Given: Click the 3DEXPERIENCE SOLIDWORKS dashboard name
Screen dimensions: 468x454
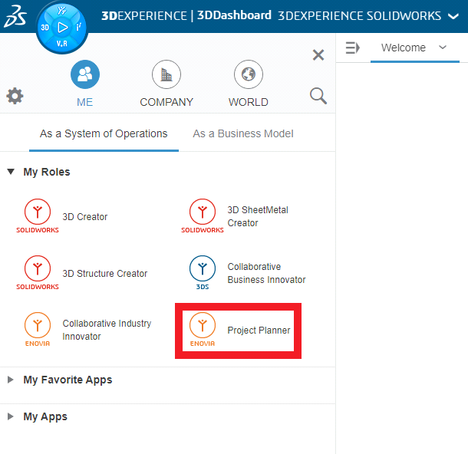Looking at the screenshot, I should pos(359,16).
